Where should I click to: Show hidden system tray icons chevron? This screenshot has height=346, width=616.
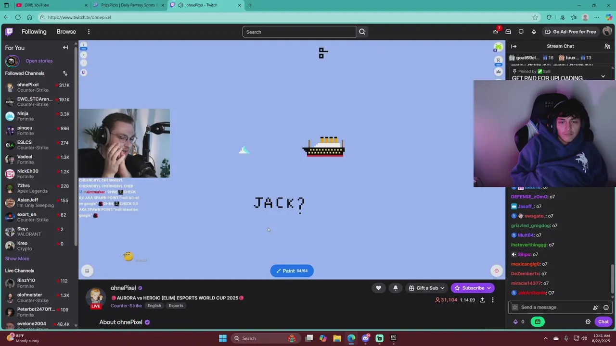(x=546, y=338)
